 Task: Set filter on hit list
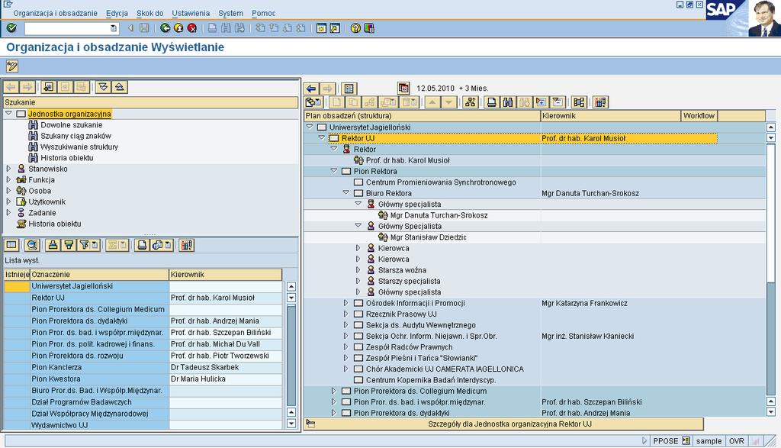(x=88, y=245)
